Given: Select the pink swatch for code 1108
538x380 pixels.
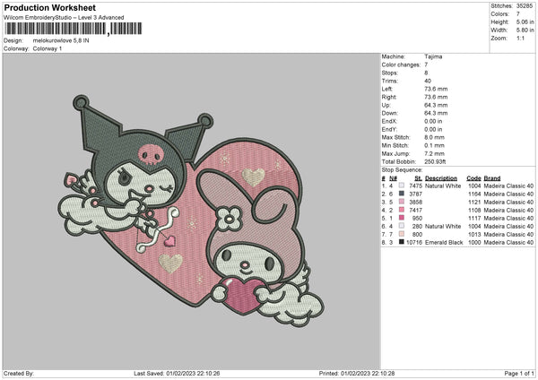Looking at the screenshot, I should (400, 208).
